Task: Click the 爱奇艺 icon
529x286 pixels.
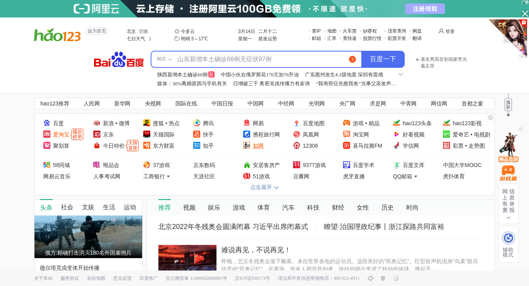Action: (447, 134)
